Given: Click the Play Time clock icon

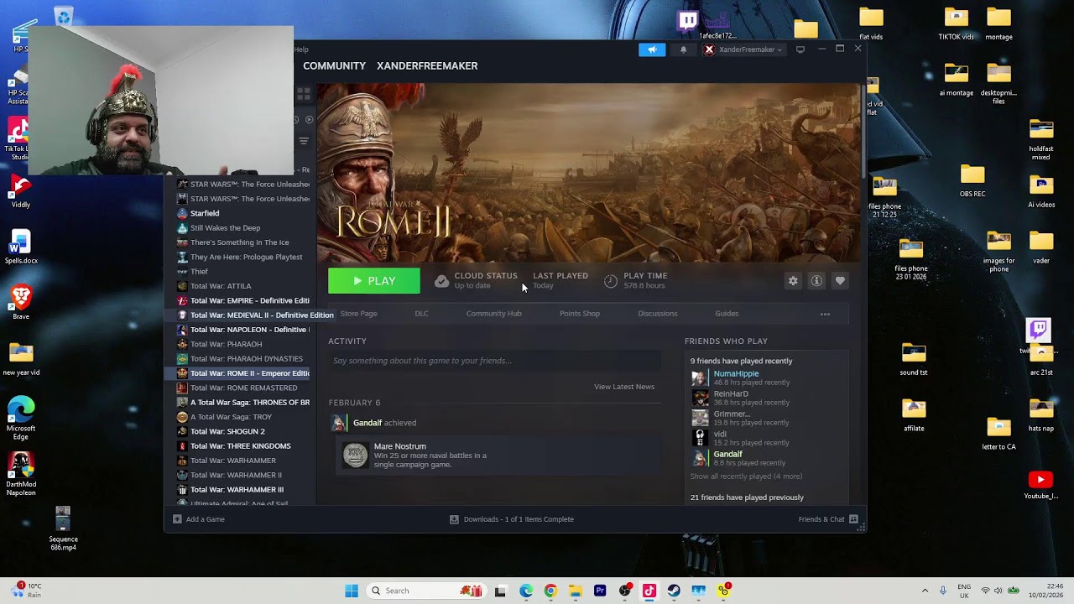Looking at the screenshot, I should (611, 281).
